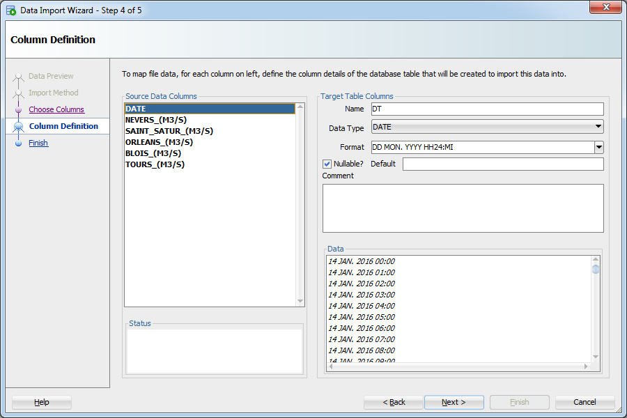This screenshot has height=418, width=627.
Task: Click the Data Import Wizard title bar icon
Action: tap(11, 10)
